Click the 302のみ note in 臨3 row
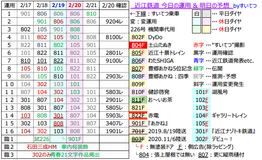This screenshot has width=262, height=160. [41, 155]
